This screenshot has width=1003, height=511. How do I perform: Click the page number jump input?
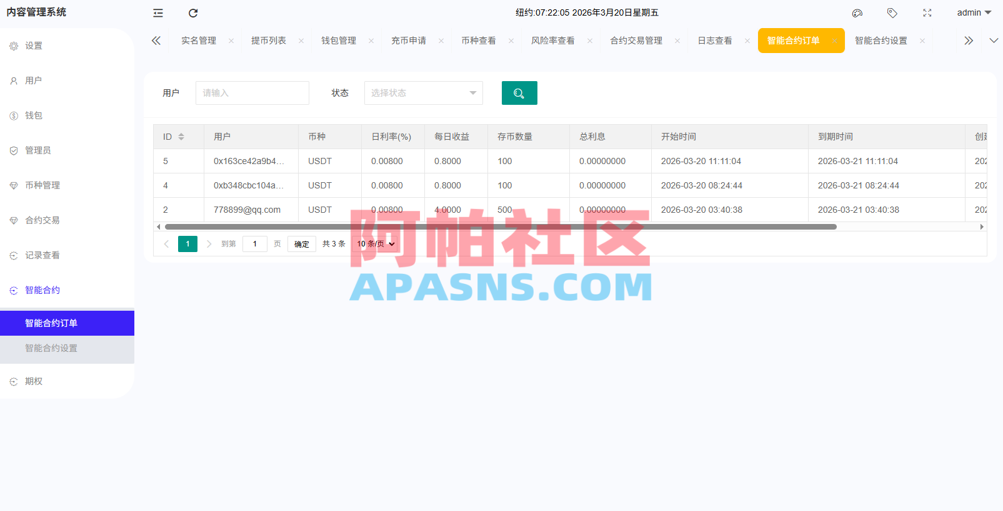(x=255, y=244)
